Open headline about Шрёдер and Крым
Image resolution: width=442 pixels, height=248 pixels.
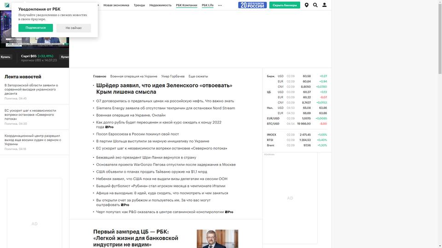click(164, 89)
